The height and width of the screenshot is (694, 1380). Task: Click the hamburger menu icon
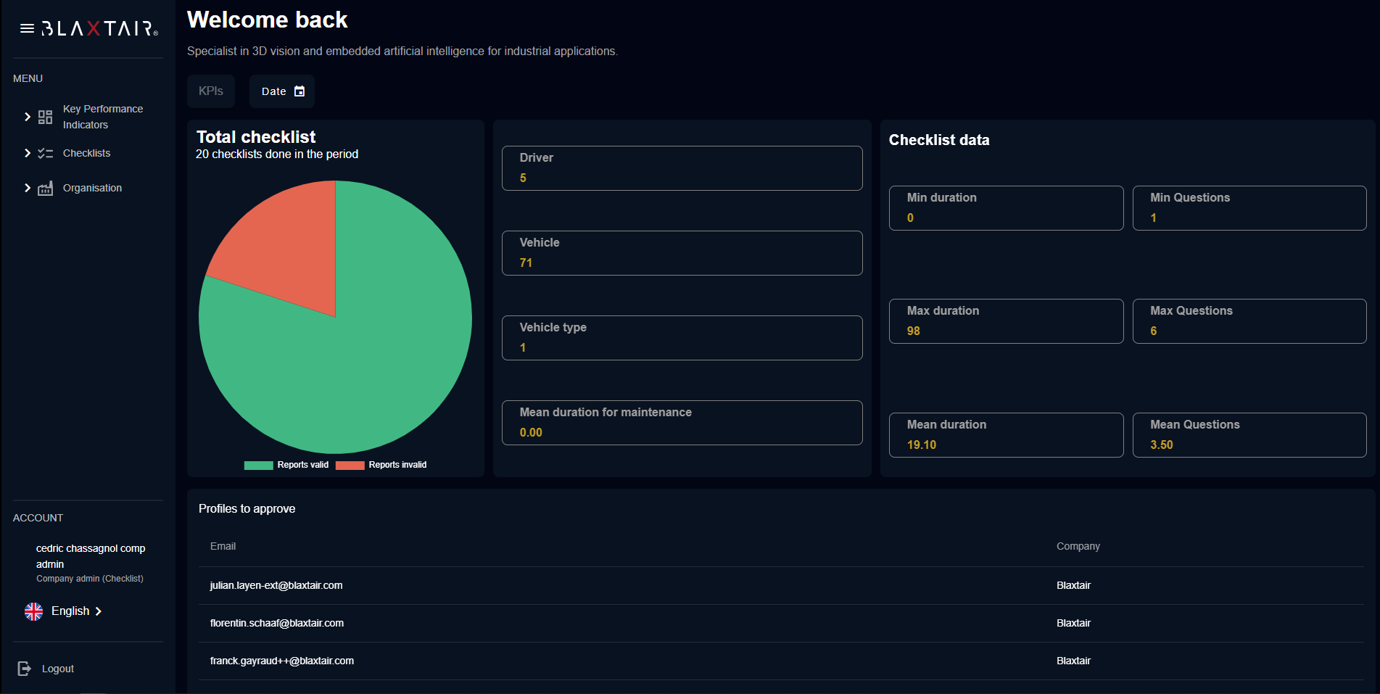[x=27, y=28]
